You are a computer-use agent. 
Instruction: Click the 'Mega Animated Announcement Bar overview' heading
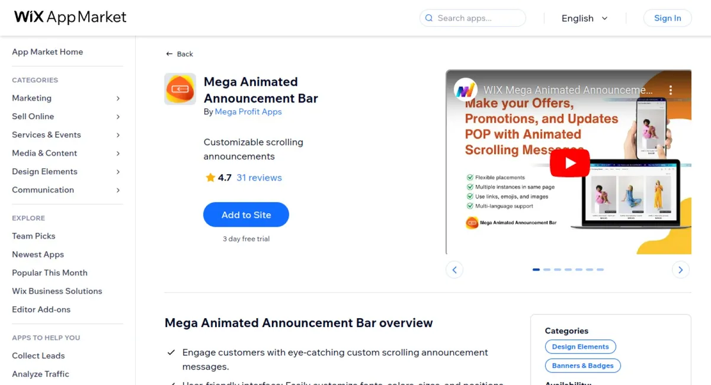[x=299, y=323]
